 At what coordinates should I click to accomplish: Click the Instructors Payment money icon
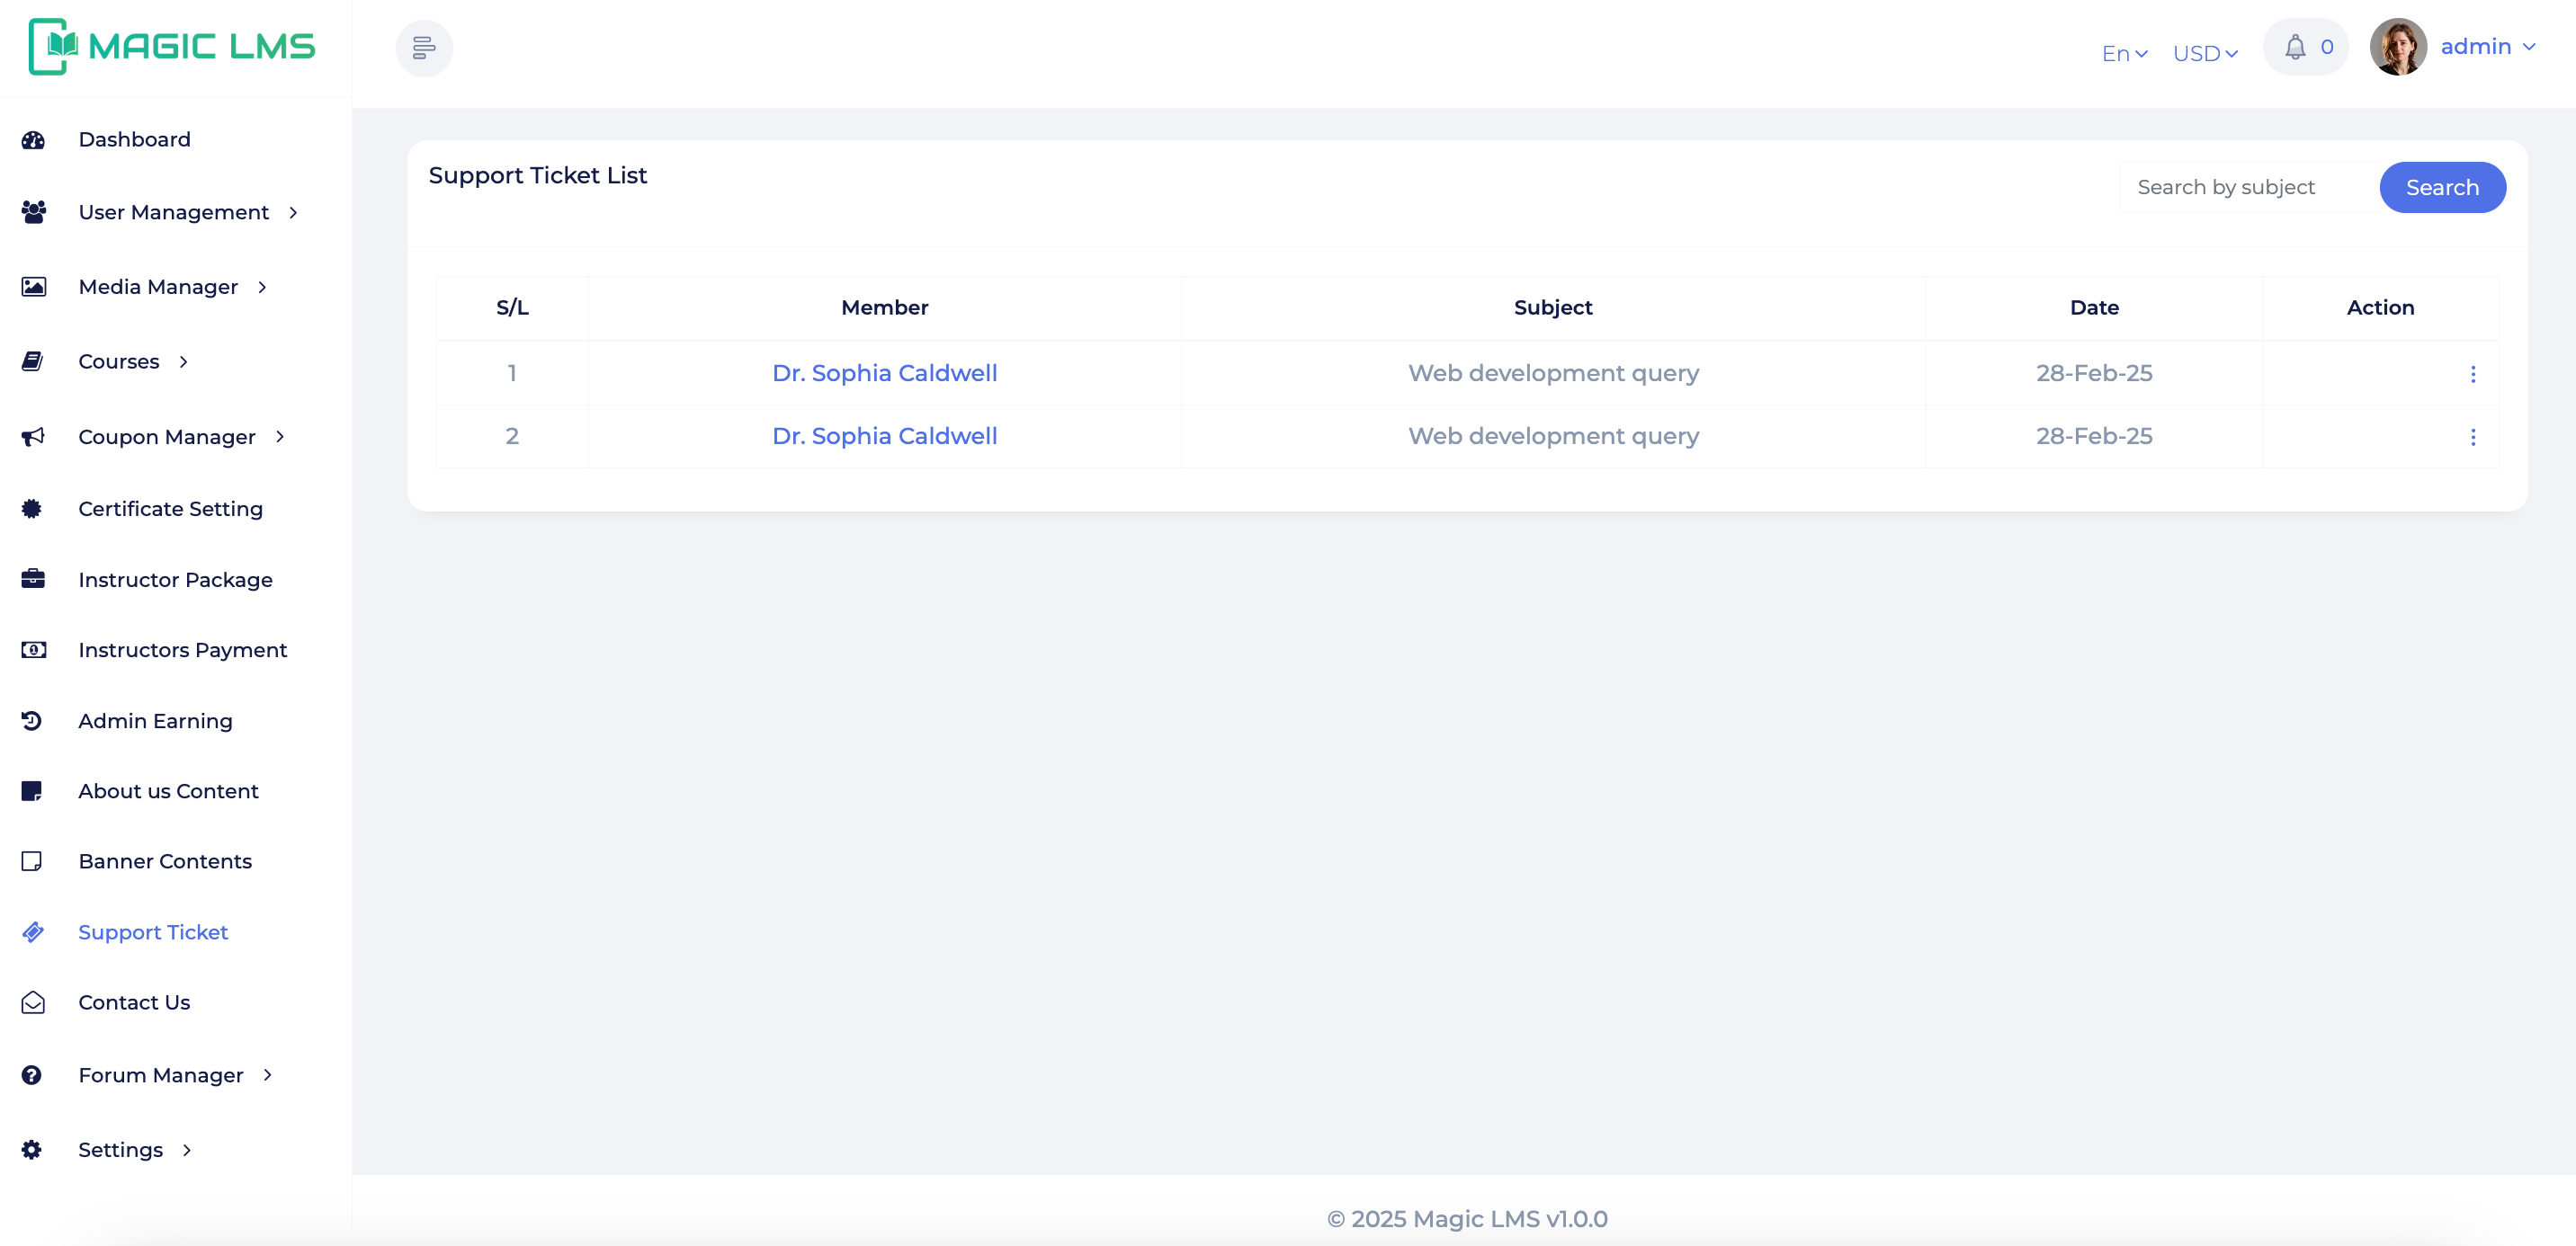point(33,649)
